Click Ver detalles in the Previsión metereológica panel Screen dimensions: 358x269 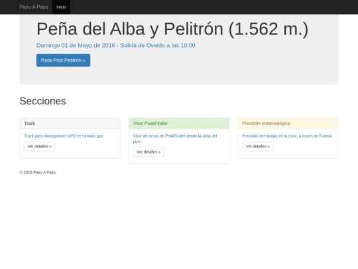pyautogui.click(x=257, y=146)
